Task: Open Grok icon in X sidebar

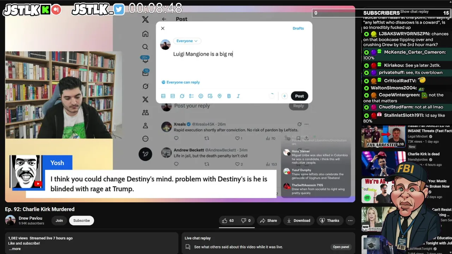Action: pos(145,86)
